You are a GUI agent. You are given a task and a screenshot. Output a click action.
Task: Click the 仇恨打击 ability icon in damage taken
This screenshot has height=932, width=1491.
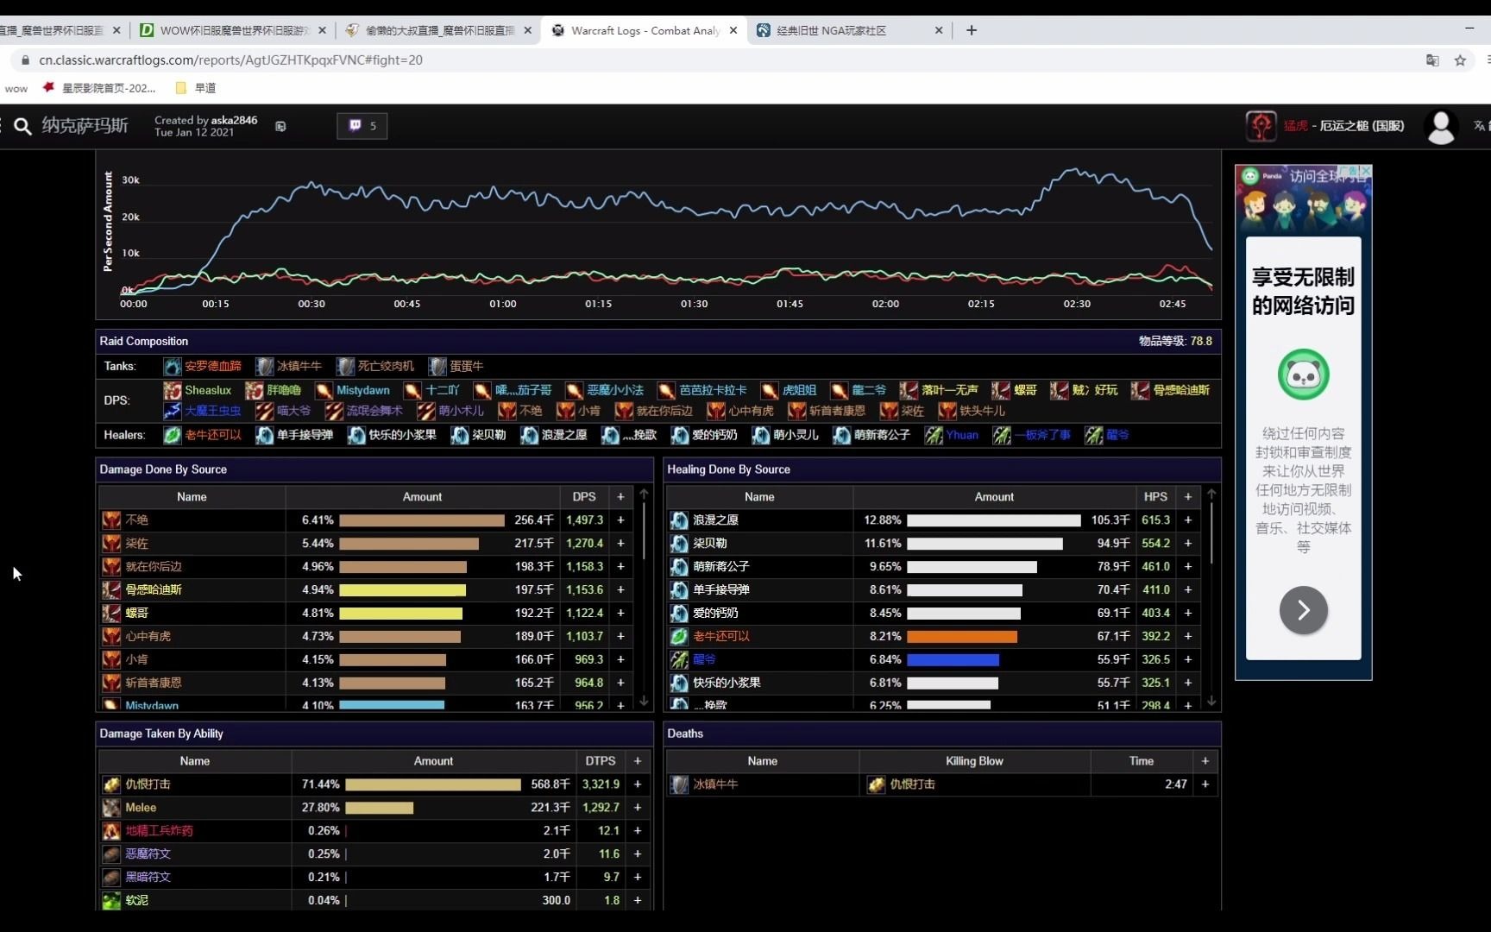[x=111, y=784]
